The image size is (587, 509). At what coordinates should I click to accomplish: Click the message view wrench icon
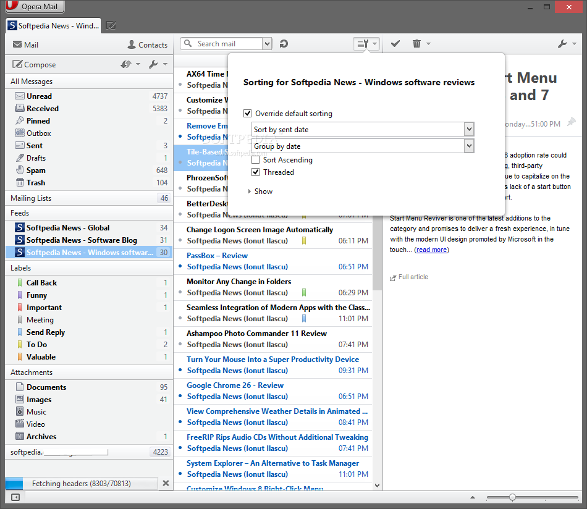point(562,44)
